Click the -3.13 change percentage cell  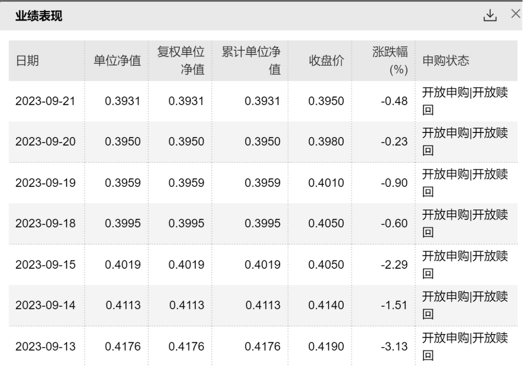[394, 346]
